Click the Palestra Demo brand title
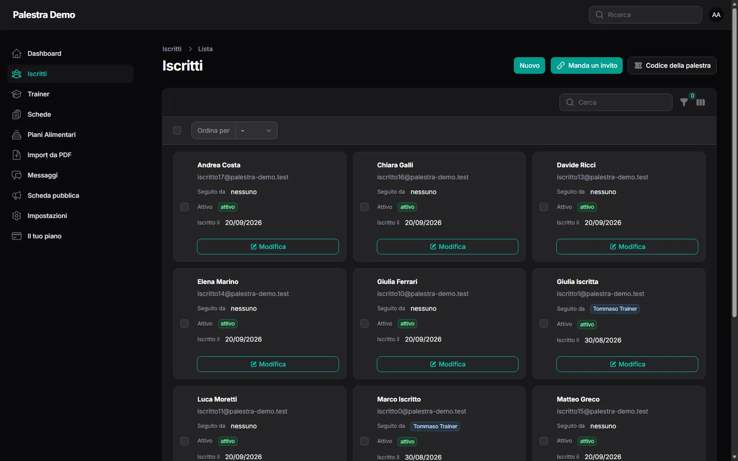738x461 pixels. (x=44, y=15)
